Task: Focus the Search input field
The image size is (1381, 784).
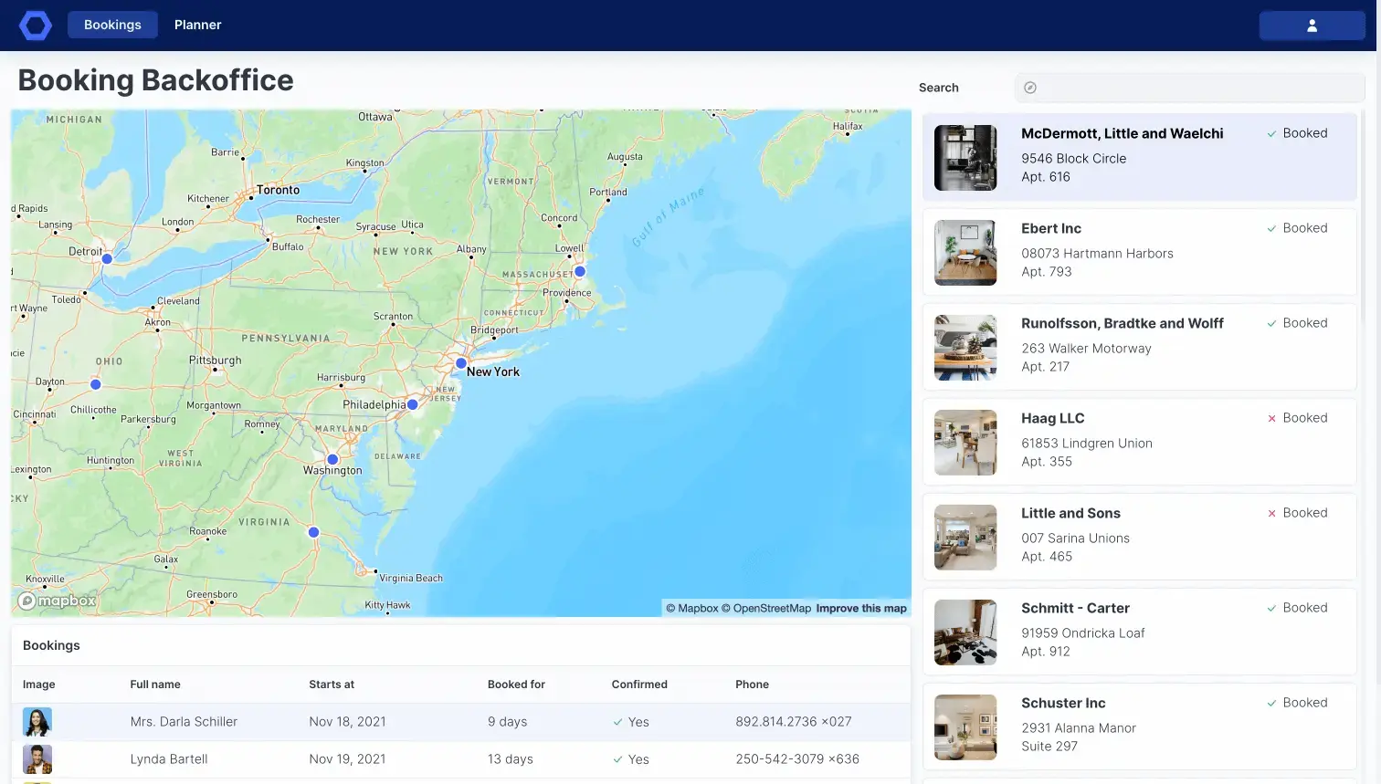Action: pyautogui.click(x=1189, y=88)
